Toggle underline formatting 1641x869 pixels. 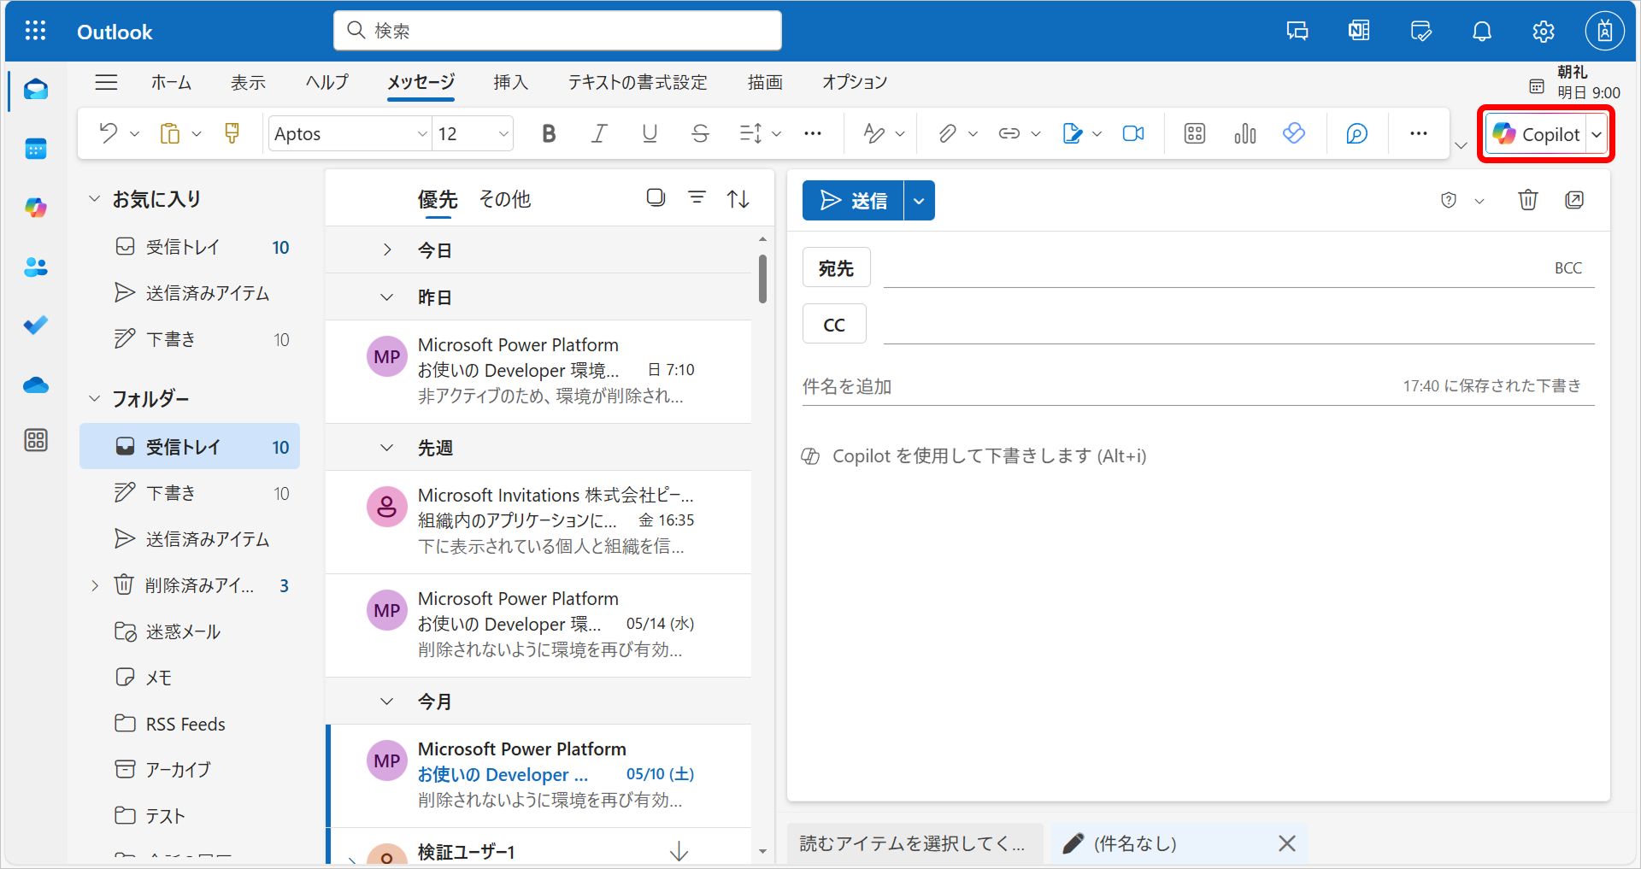click(x=650, y=133)
